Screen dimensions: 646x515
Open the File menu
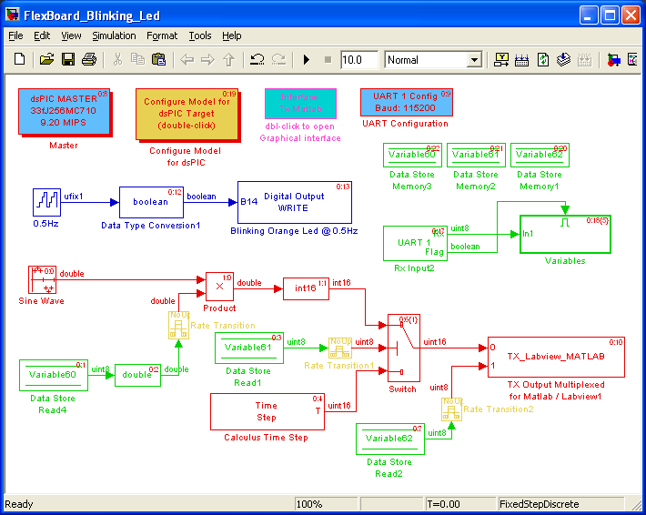point(15,35)
